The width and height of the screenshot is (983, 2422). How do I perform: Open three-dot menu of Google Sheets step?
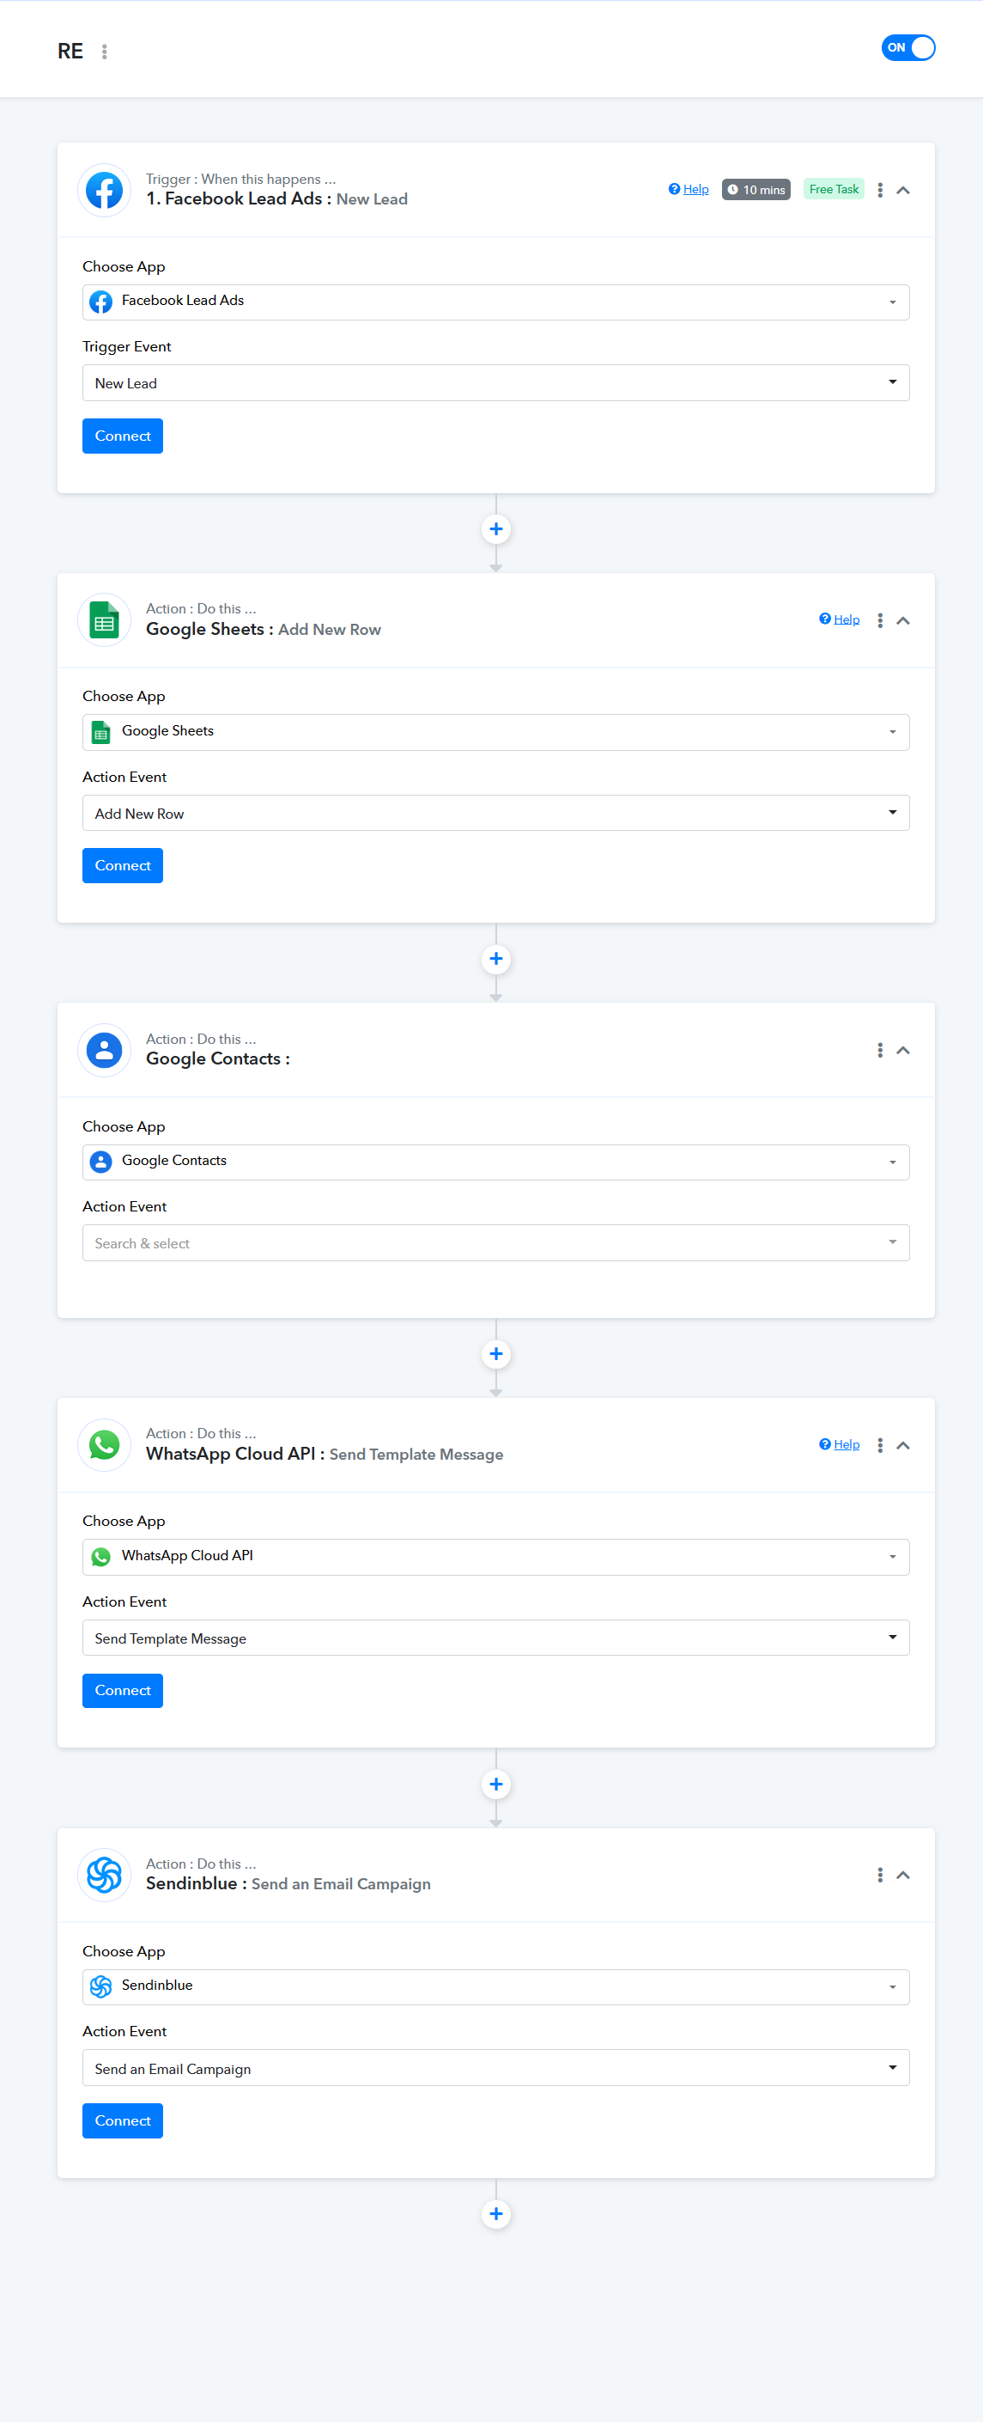point(880,620)
